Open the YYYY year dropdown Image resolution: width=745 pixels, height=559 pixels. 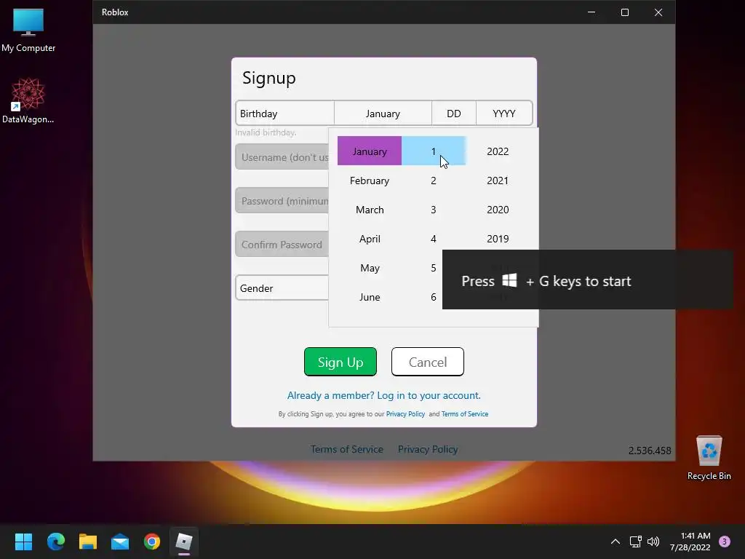coord(504,114)
